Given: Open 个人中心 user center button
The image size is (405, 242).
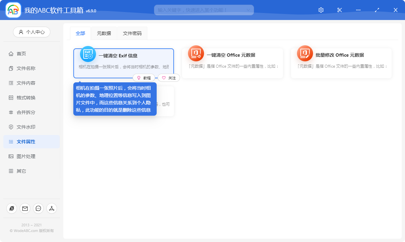Looking at the screenshot, I should (x=32, y=32).
